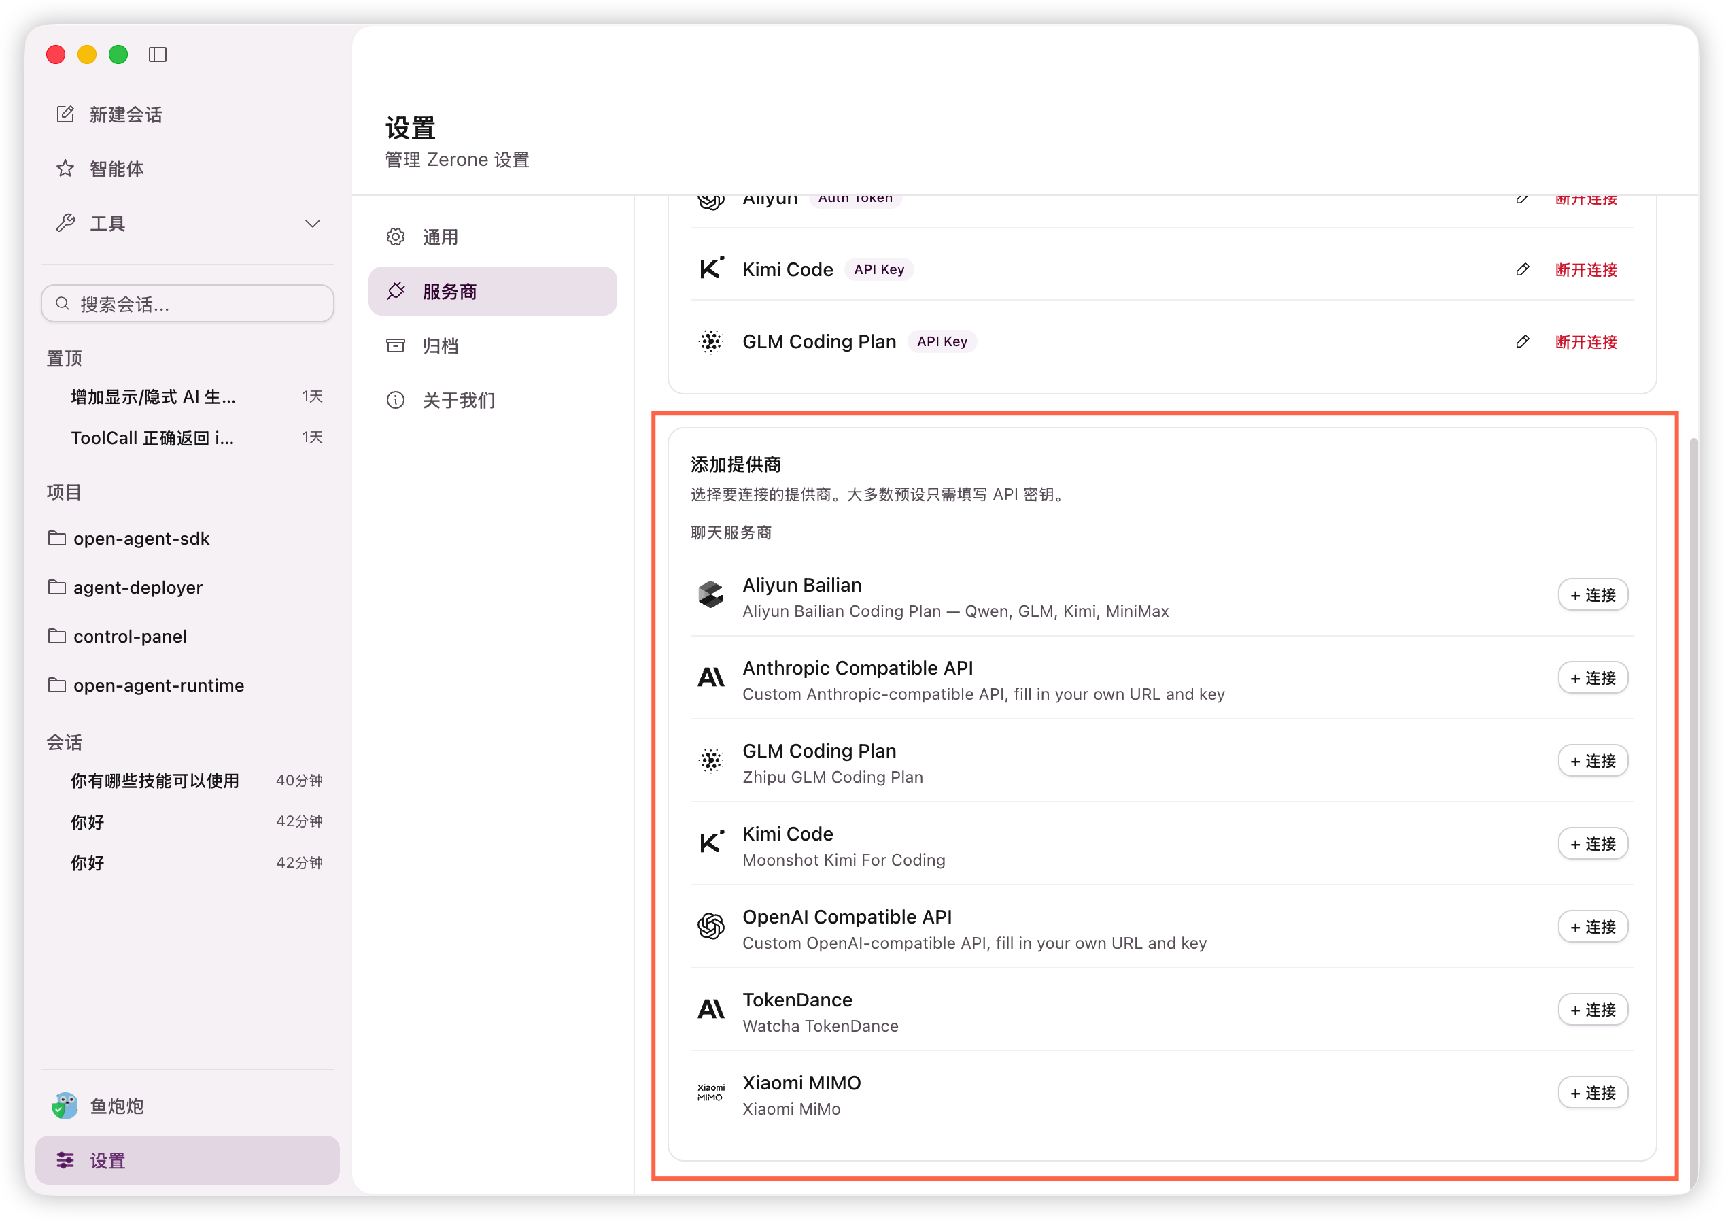Click the 鱼炮炮 user avatar
Image resolution: width=1724 pixels, height=1220 pixels.
tap(65, 1106)
